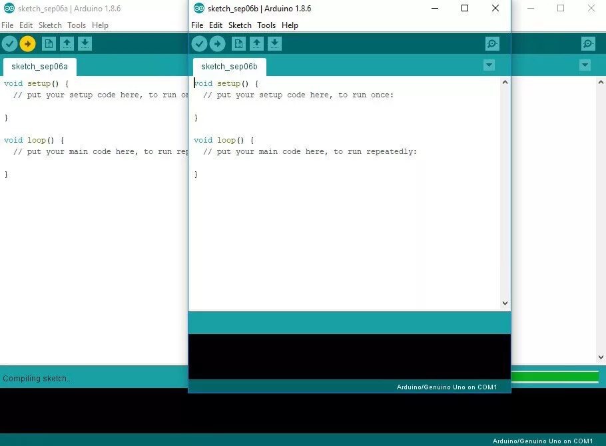Image resolution: width=606 pixels, height=446 pixels.
Task: Open Help menu in sketch_sep06b window
Action: (290, 25)
